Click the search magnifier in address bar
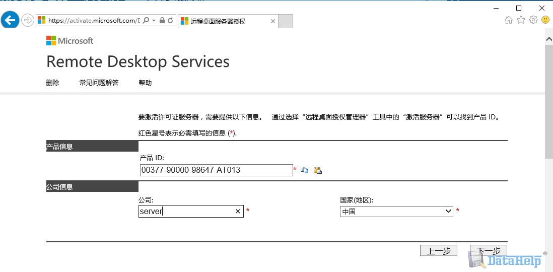 tap(147, 21)
